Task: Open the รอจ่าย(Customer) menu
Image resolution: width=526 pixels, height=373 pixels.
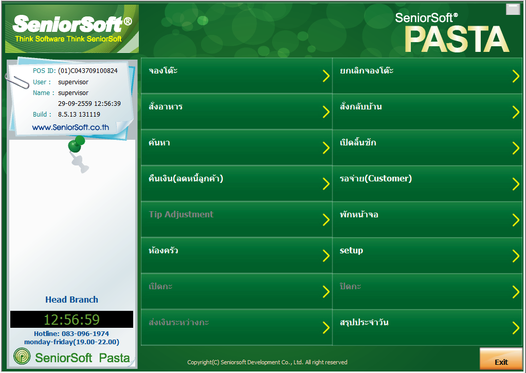Action: (427, 183)
